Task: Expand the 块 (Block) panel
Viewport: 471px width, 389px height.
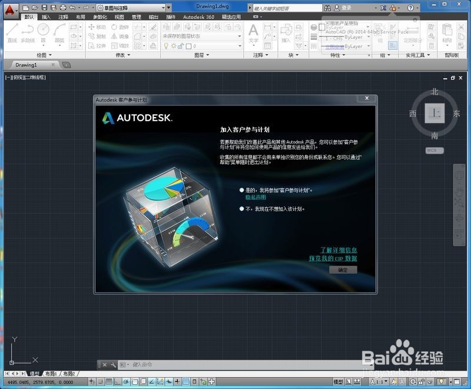Action: (x=293, y=55)
